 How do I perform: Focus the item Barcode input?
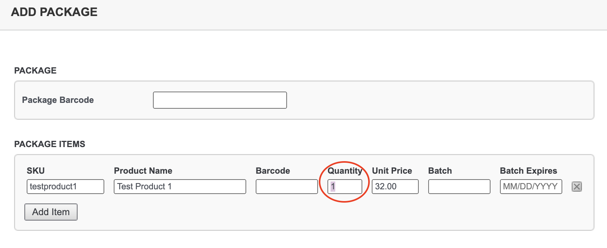tap(287, 187)
